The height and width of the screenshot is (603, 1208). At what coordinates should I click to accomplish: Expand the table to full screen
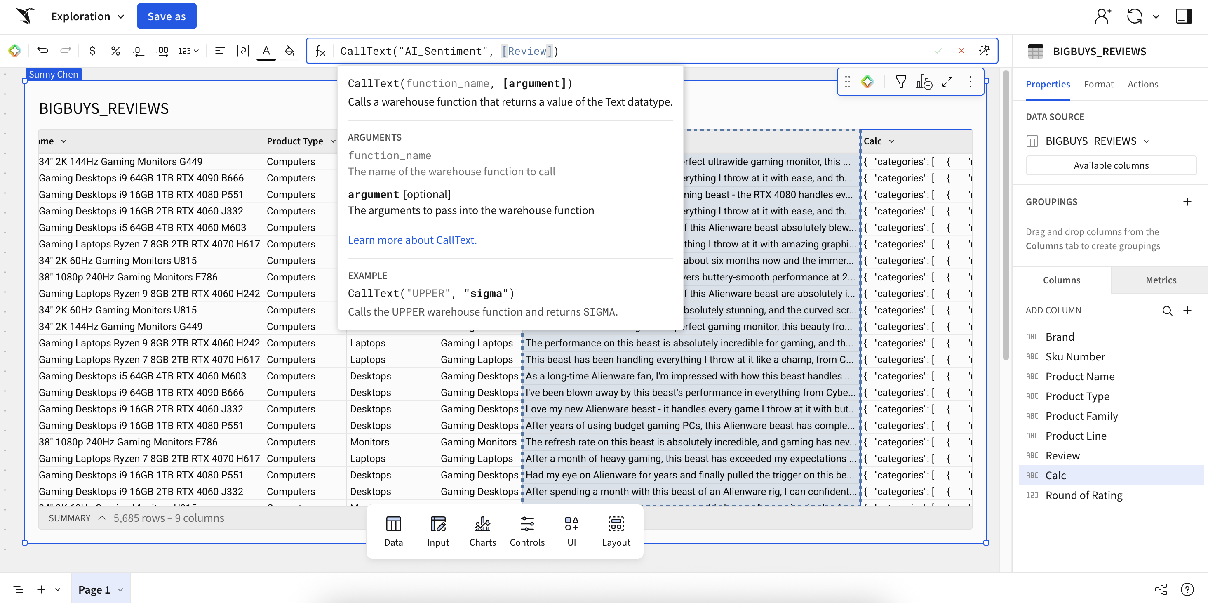tap(947, 82)
